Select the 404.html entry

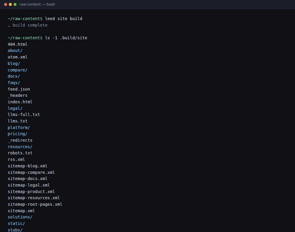tap(17, 44)
